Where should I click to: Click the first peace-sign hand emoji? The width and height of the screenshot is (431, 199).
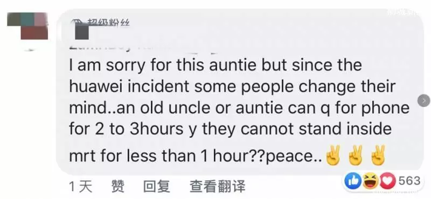pyautogui.click(x=332, y=155)
